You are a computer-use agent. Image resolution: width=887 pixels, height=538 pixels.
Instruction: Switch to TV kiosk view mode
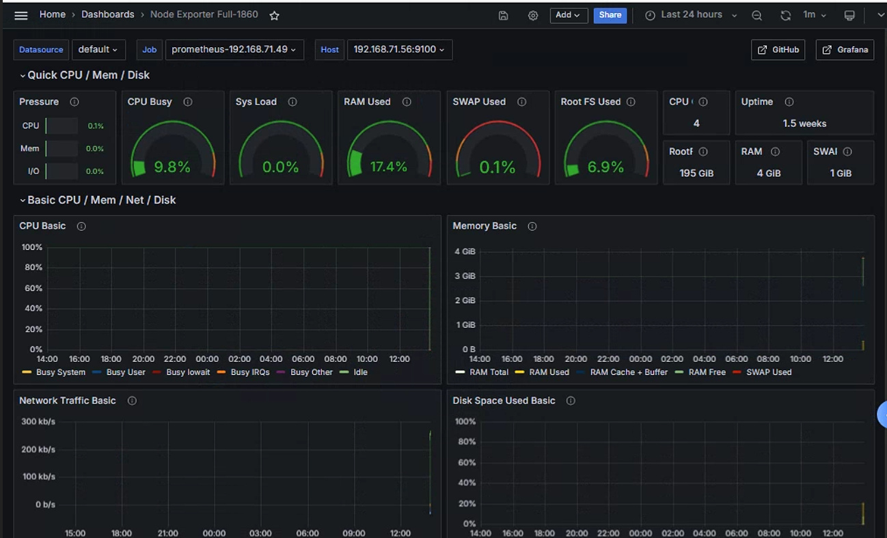click(x=849, y=15)
